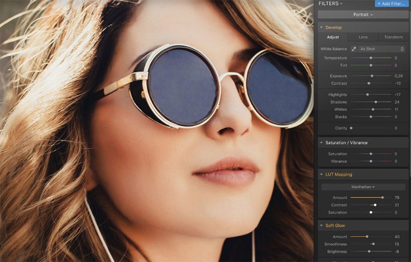Click the Highlights value field

pyautogui.click(x=398, y=94)
